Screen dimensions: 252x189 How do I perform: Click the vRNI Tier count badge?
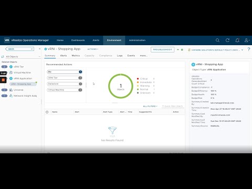click(x=4, y=67)
